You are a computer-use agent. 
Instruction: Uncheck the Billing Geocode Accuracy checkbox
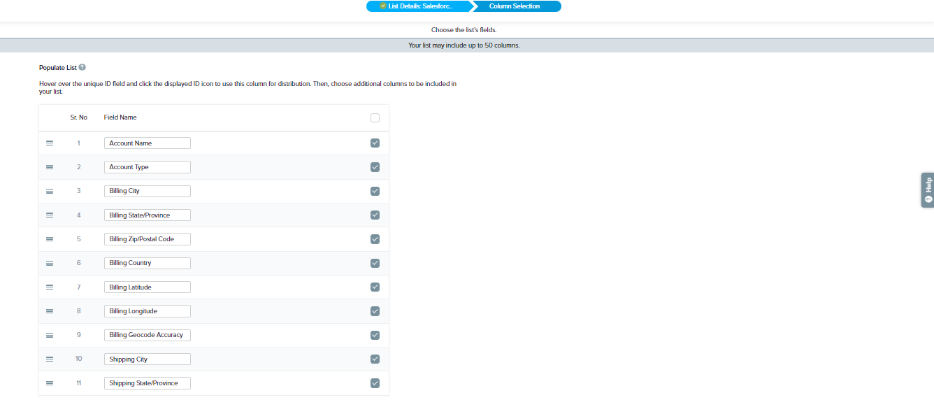(375, 335)
